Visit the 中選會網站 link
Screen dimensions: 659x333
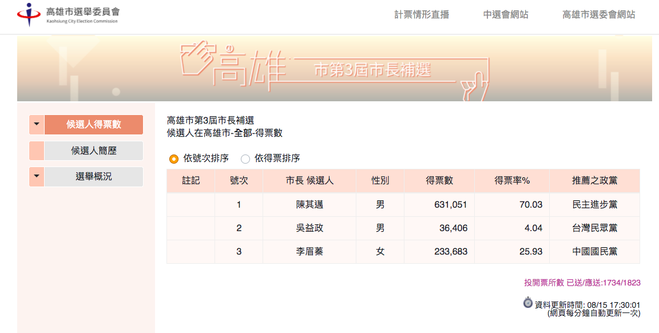coord(505,14)
